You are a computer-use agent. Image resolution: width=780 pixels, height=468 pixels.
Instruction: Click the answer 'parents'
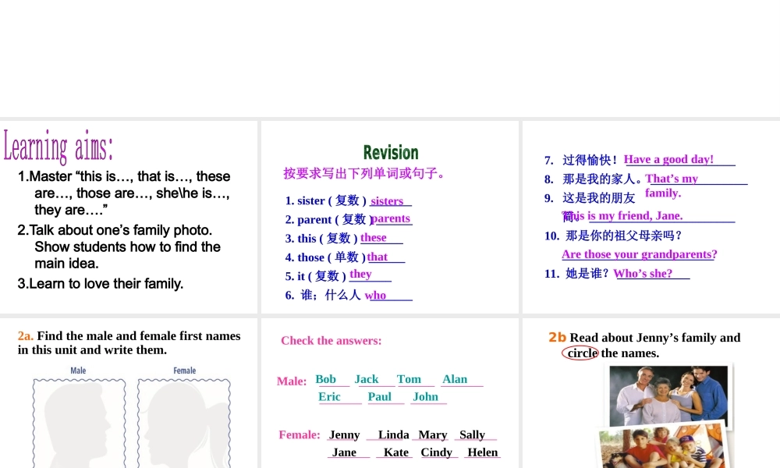(391, 218)
